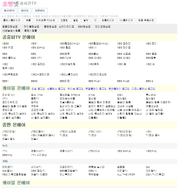The image size is (178, 188).
Task: Click the 호빵넷 site logo
Action: (10, 4)
